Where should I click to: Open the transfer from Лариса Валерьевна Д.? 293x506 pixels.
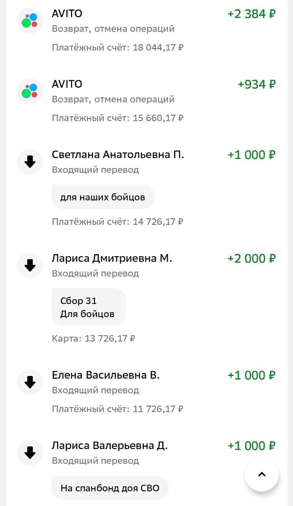tap(110, 446)
